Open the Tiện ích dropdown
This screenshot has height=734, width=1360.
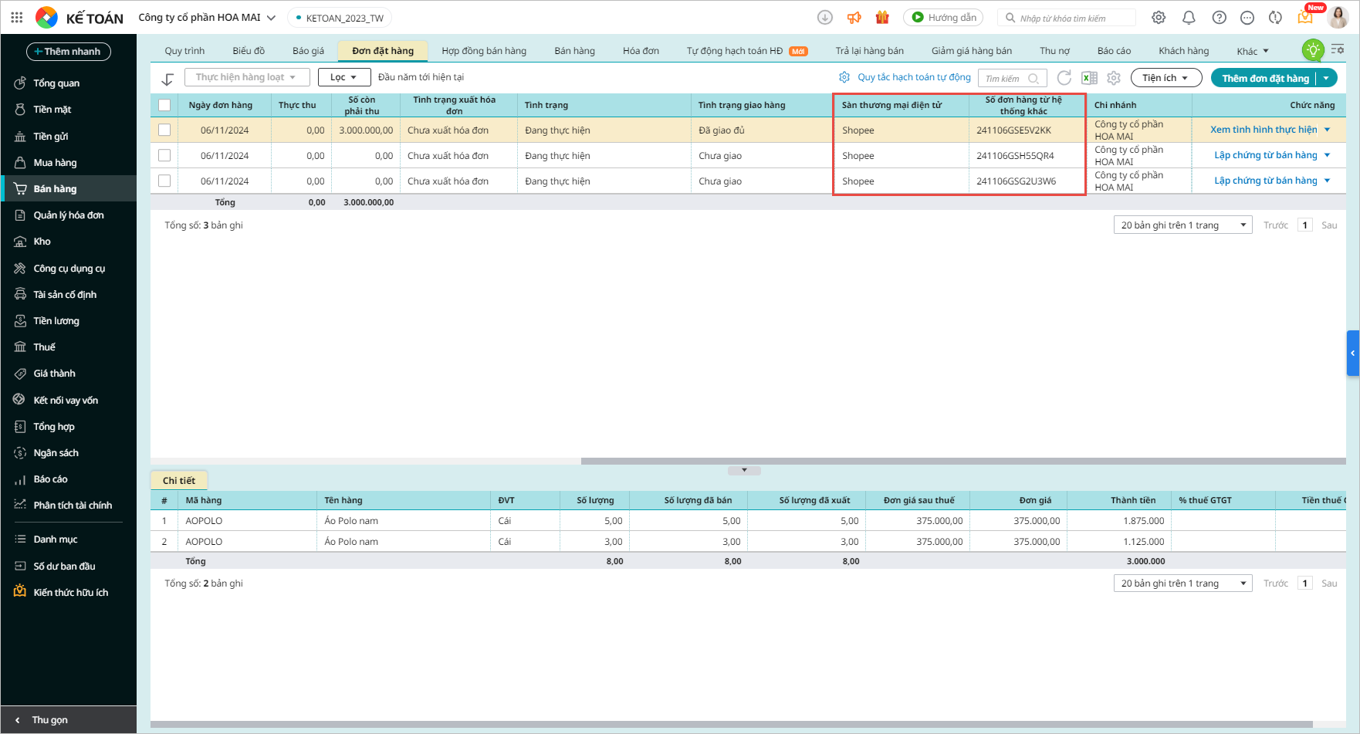tap(1165, 78)
